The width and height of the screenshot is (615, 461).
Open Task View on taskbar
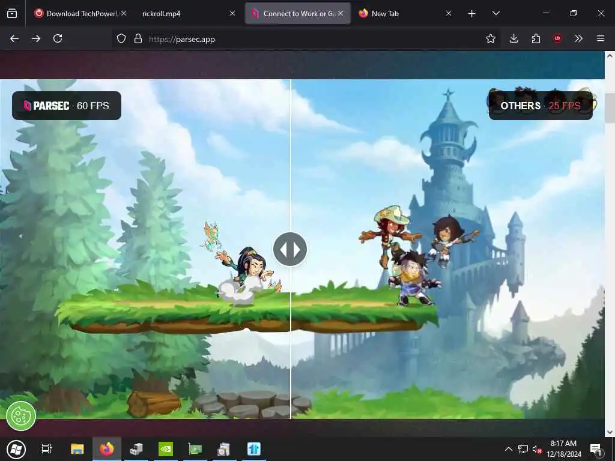47,449
